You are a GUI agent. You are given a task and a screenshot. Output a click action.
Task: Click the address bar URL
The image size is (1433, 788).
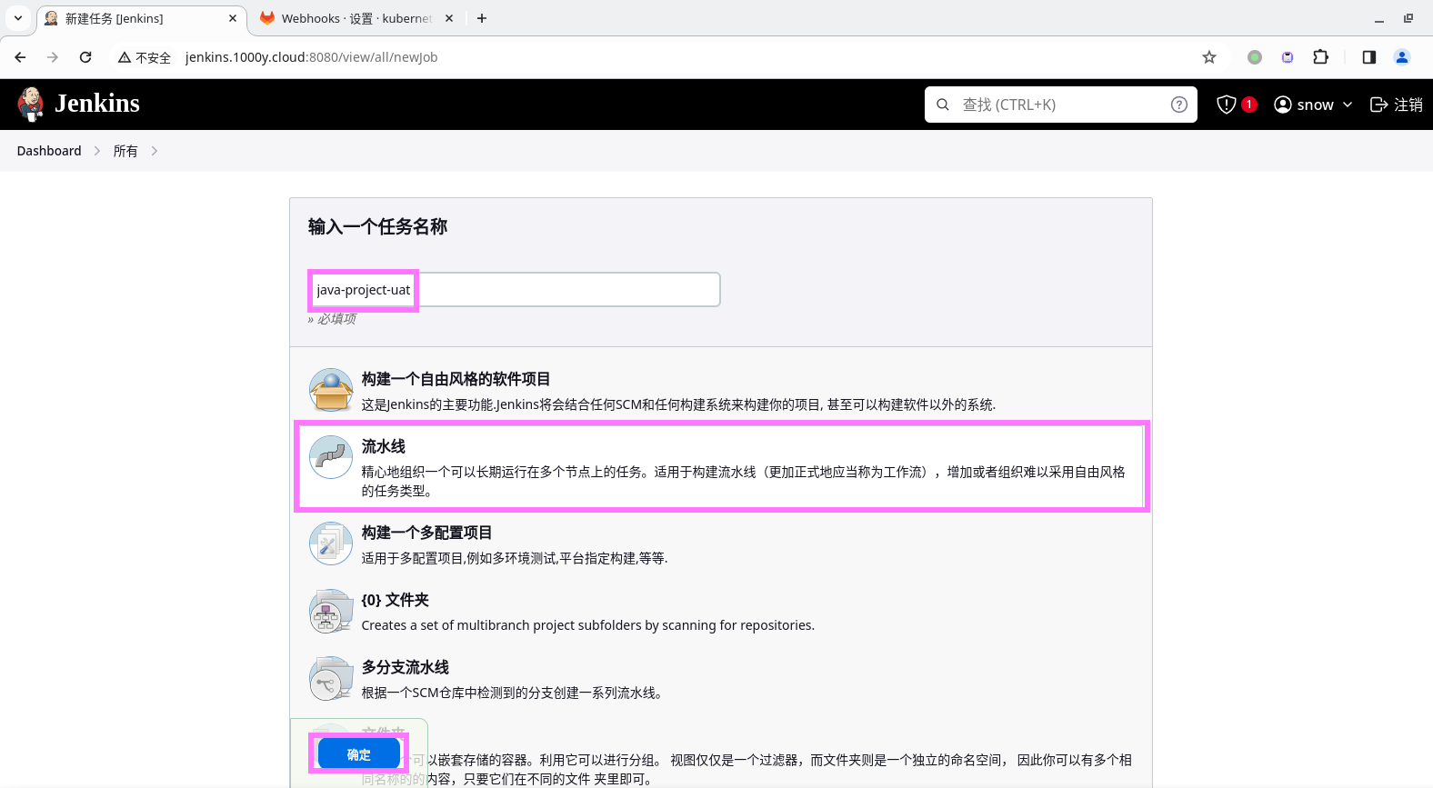point(311,57)
